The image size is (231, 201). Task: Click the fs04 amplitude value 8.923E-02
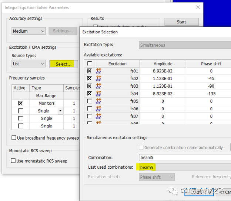[163, 94]
